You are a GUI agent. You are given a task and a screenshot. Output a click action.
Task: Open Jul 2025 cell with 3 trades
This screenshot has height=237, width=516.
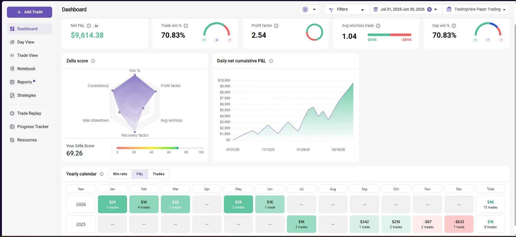[302, 224]
